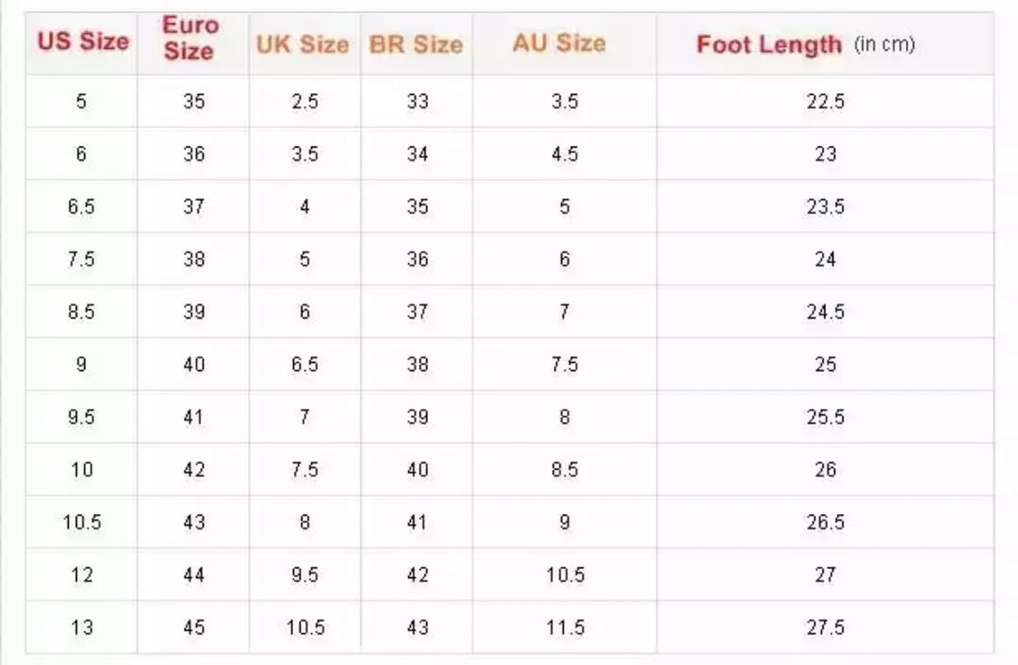Click foot length 24 cell

[825, 259]
